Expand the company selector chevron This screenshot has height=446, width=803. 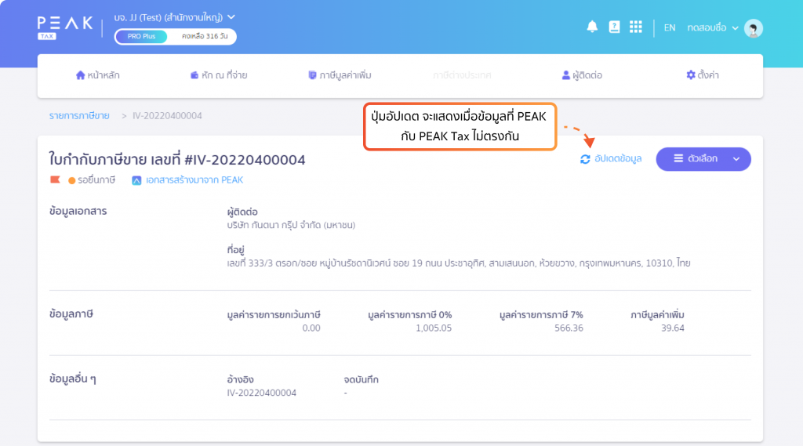point(231,17)
